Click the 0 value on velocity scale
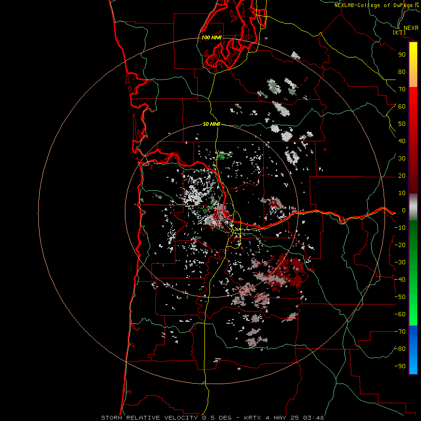This screenshot has width=421, height=421. click(403, 210)
